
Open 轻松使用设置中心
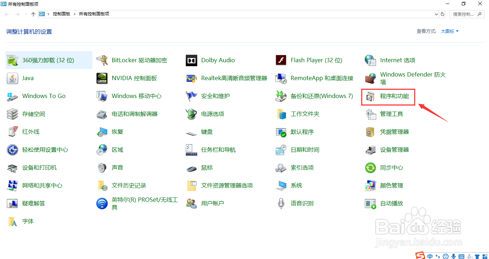tap(45, 150)
